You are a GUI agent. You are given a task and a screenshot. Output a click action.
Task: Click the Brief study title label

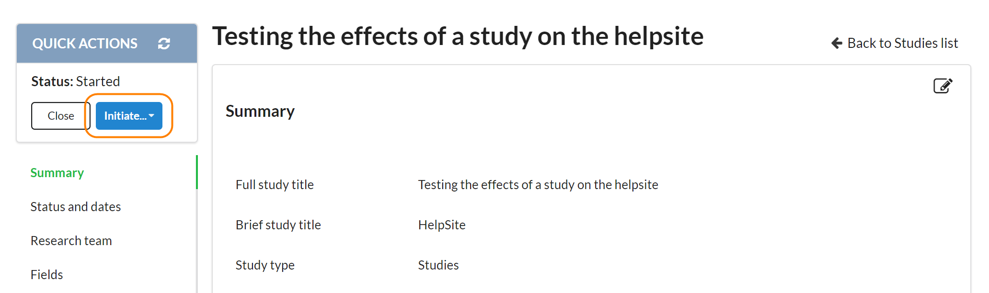point(278,225)
